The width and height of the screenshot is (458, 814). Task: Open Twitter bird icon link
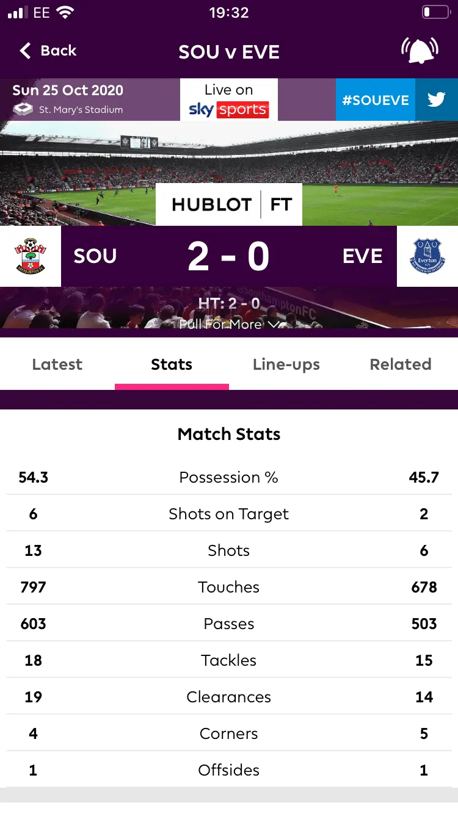click(436, 99)
